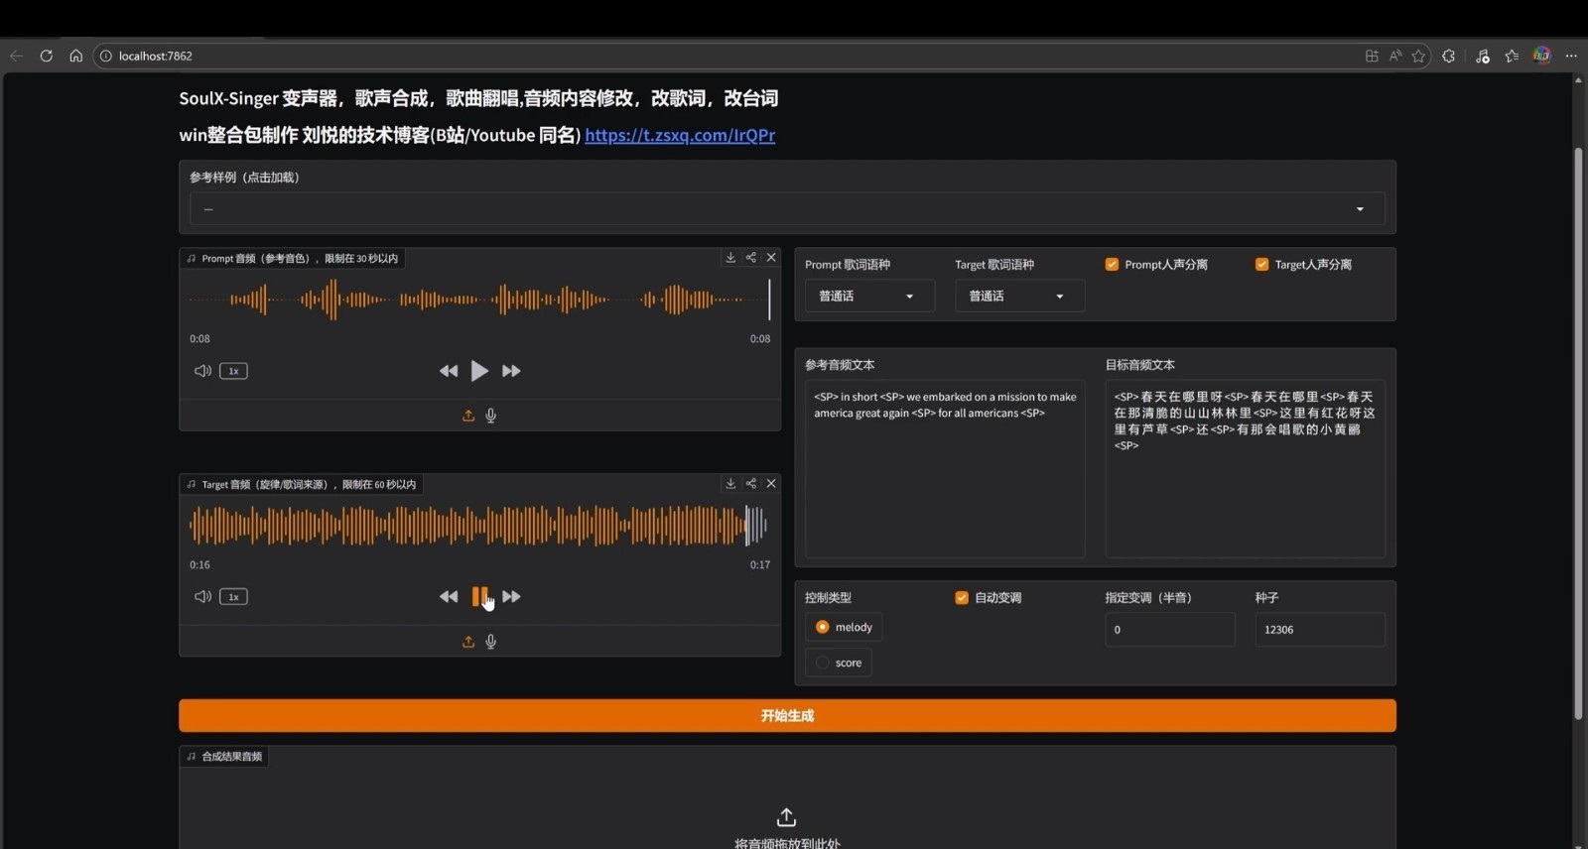Play the Prompt audio clip
This screenshot has height=849, width=1588.
pyautogui.click(x=479, y=371)
